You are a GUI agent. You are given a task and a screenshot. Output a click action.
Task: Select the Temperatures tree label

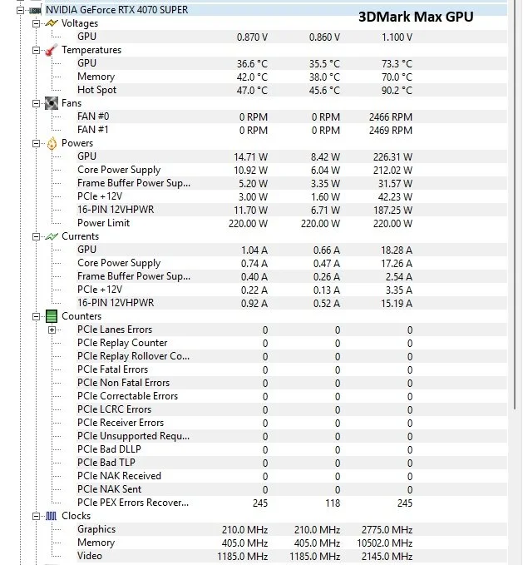coord(91,50)
